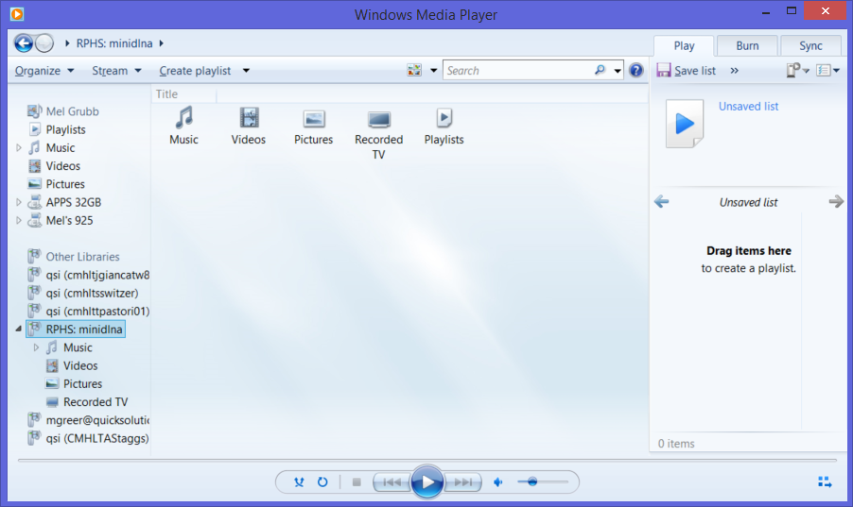Viewport: 853px width, 507px height.
Task: Mute the volume speaker button
Action: [498, 482]
